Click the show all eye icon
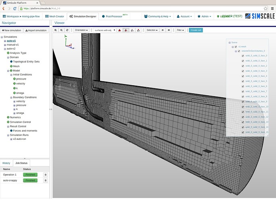 [x=169, y=30]
